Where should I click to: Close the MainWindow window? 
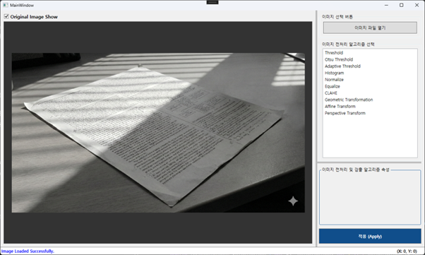pos(417,5)
